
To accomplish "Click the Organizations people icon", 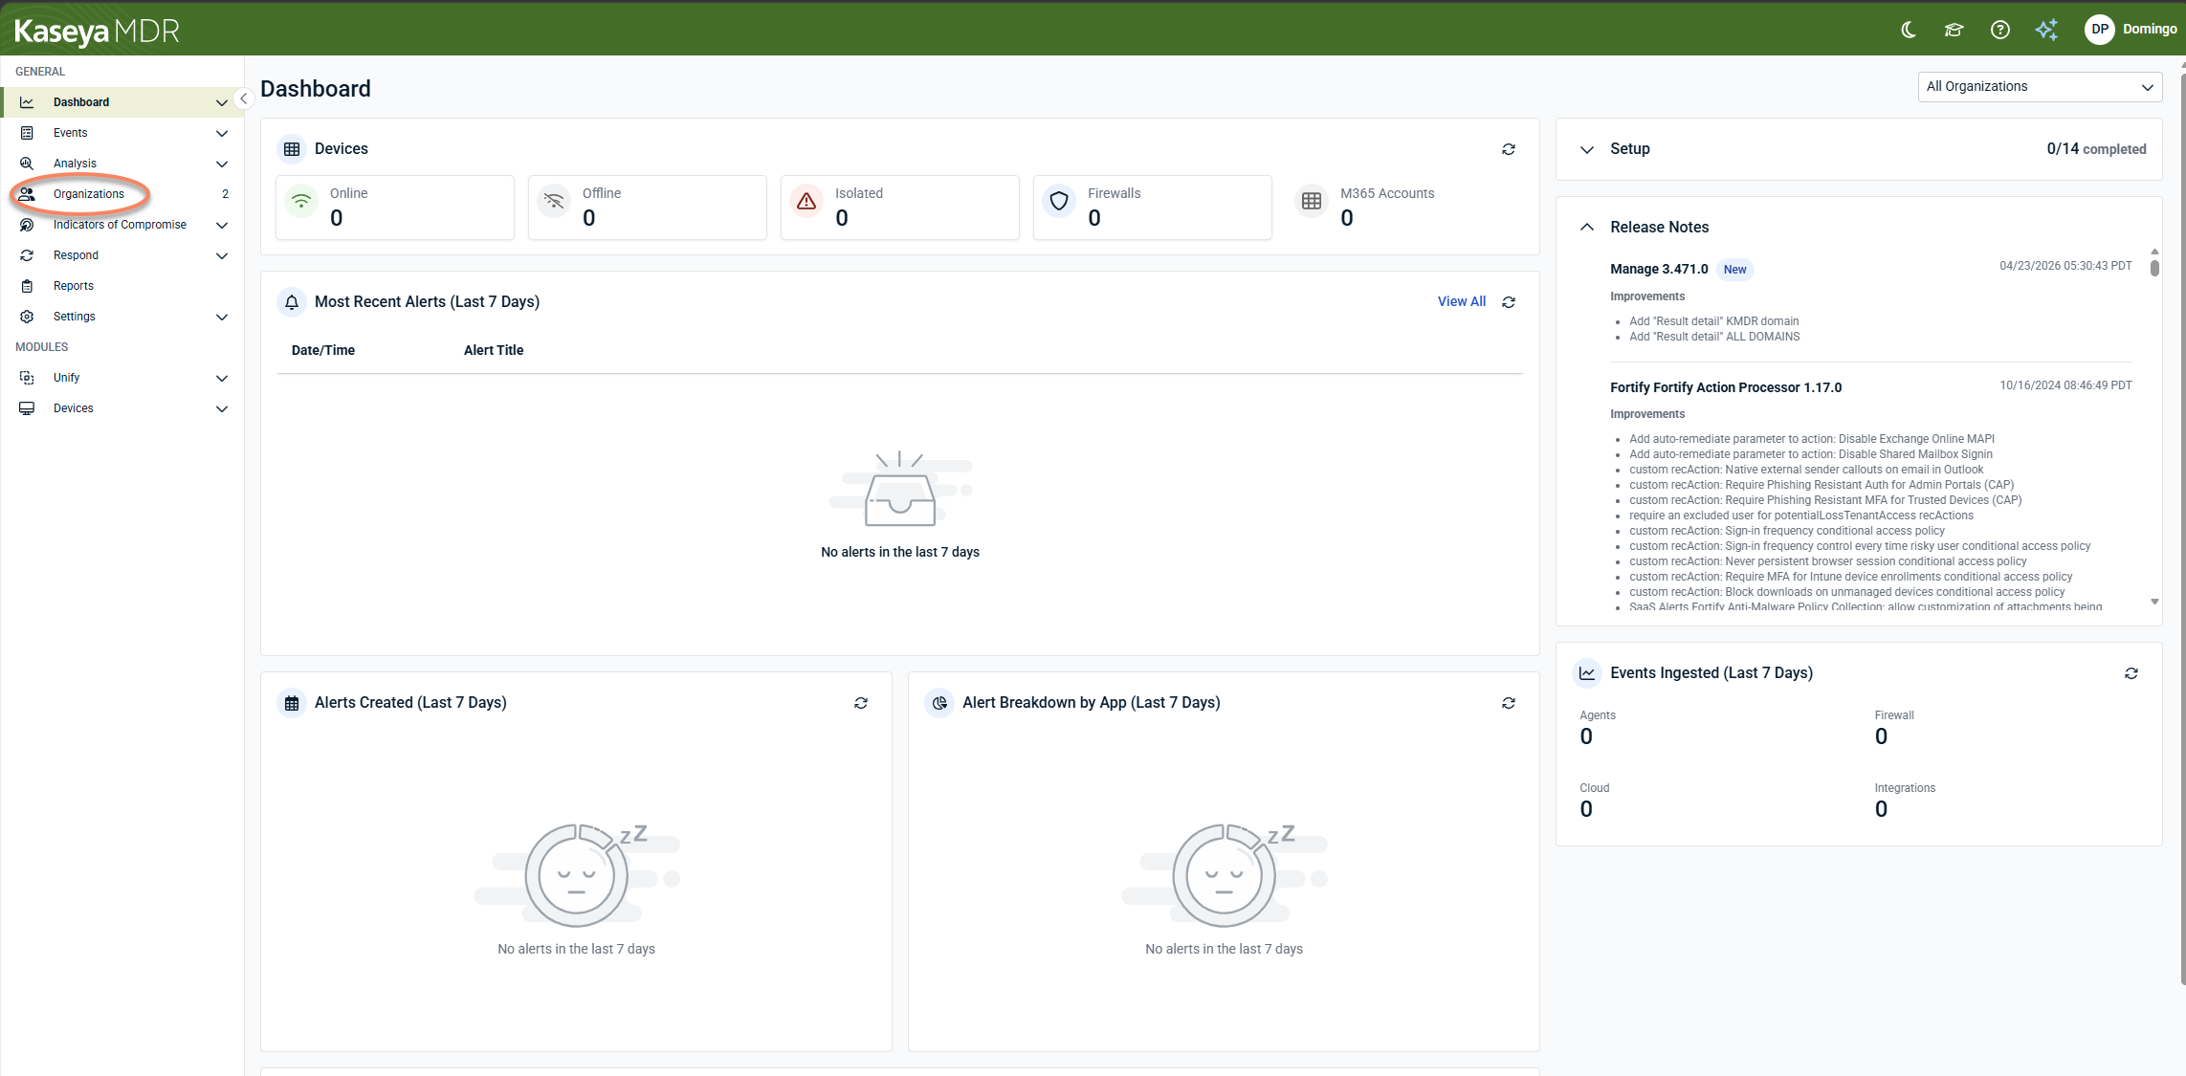I will coord(27,194).
